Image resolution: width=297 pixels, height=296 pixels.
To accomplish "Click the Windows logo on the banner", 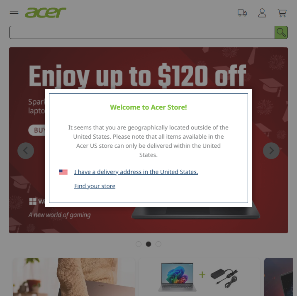I will pos(33,201).
